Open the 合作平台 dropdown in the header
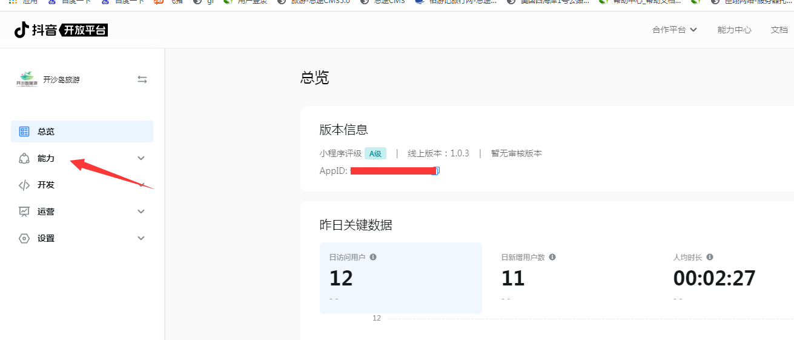 [674, 30]
